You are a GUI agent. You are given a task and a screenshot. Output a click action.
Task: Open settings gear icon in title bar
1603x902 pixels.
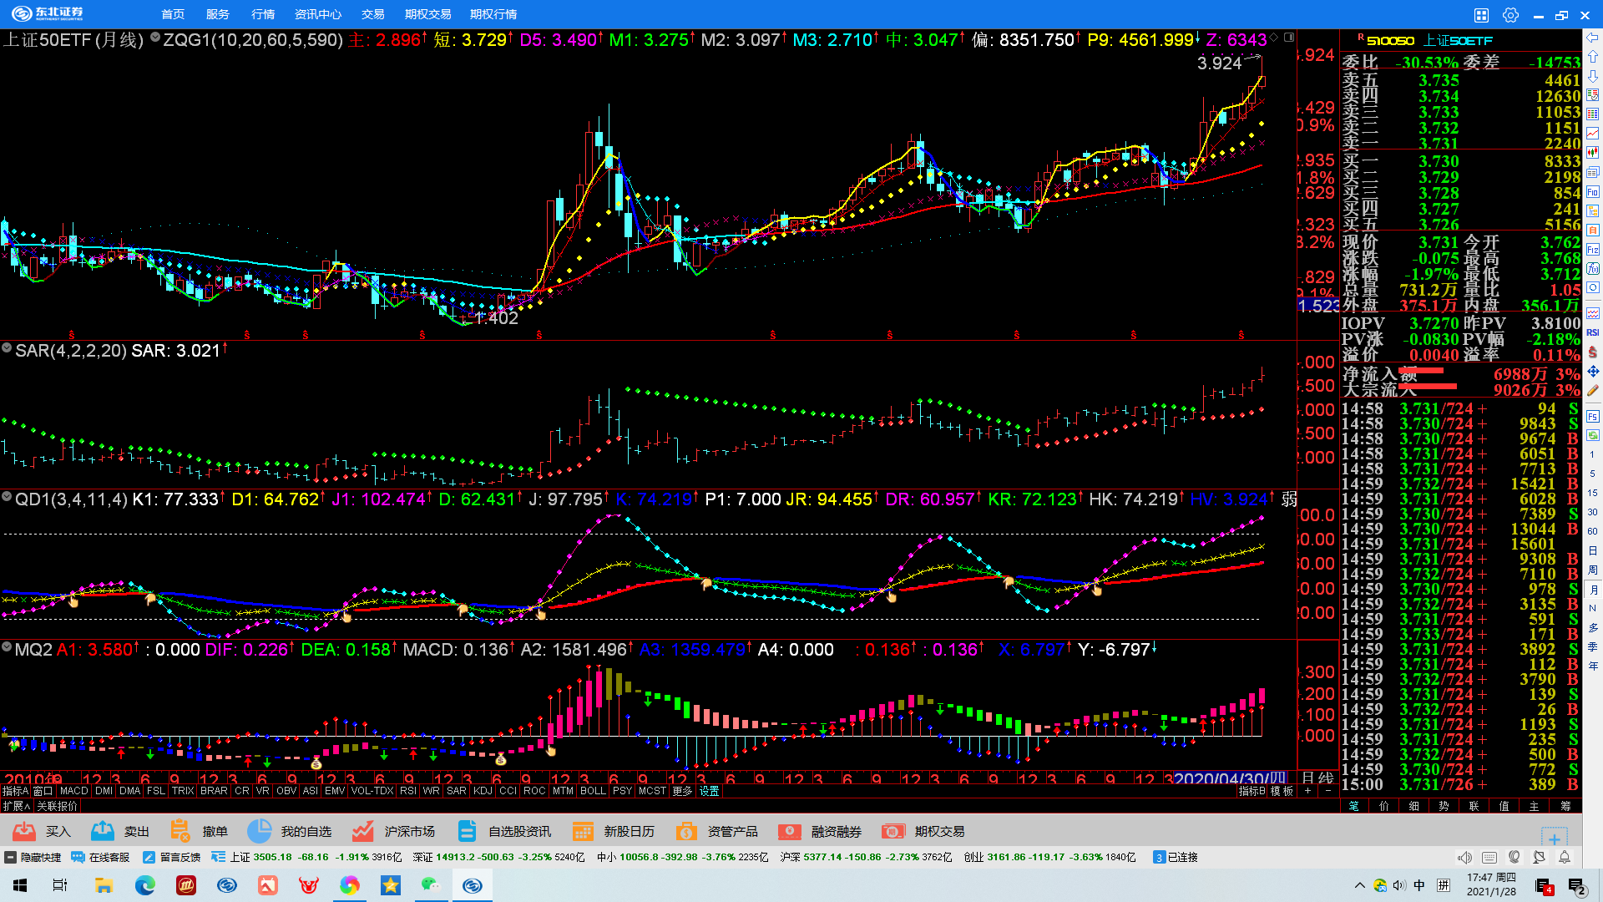[x=1510, y=15]
